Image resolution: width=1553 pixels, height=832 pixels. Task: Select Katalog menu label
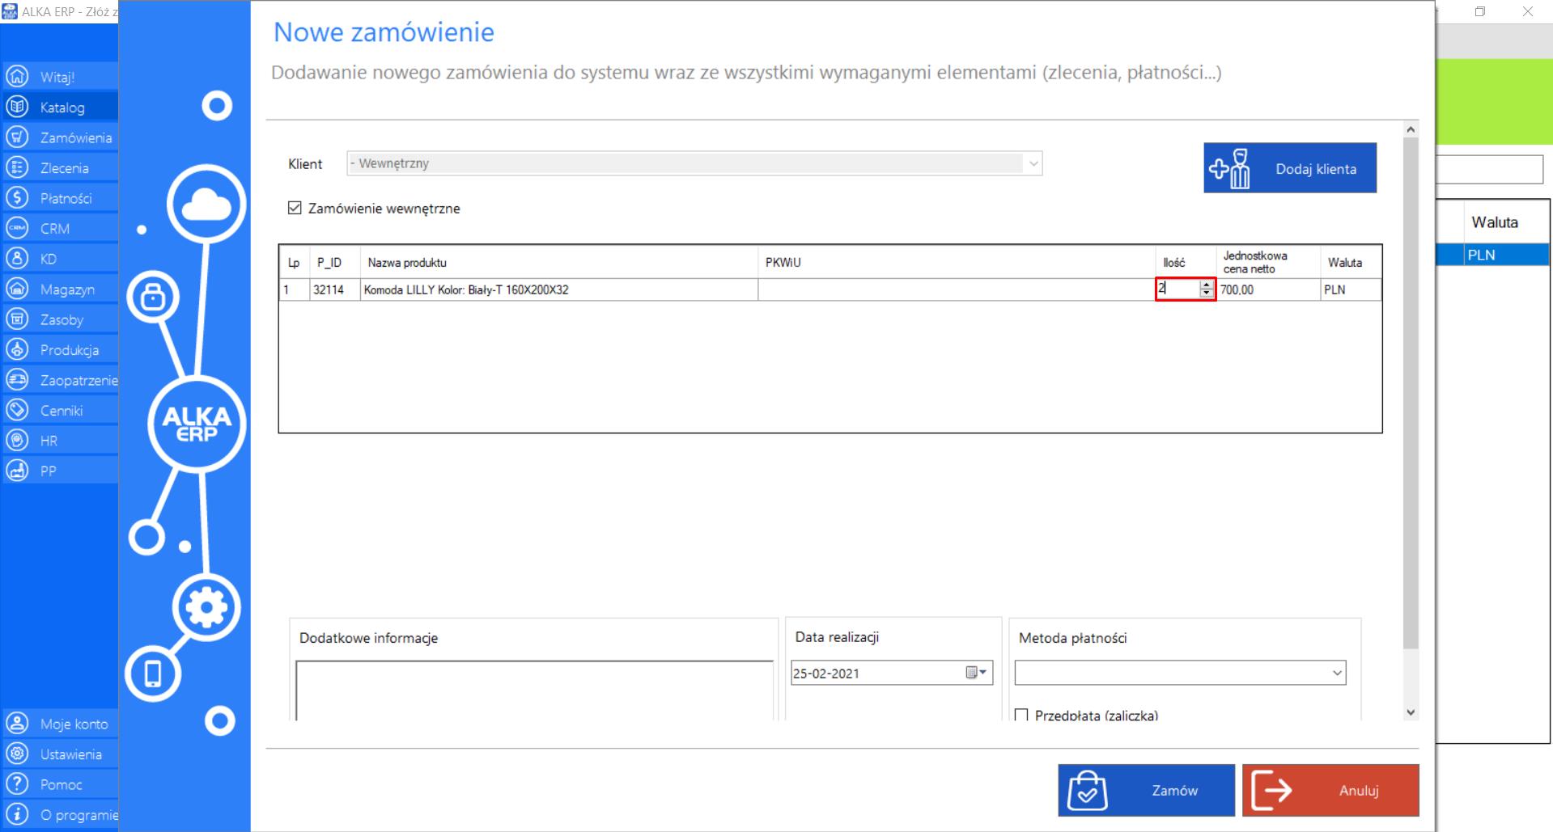tap(62, 108)
